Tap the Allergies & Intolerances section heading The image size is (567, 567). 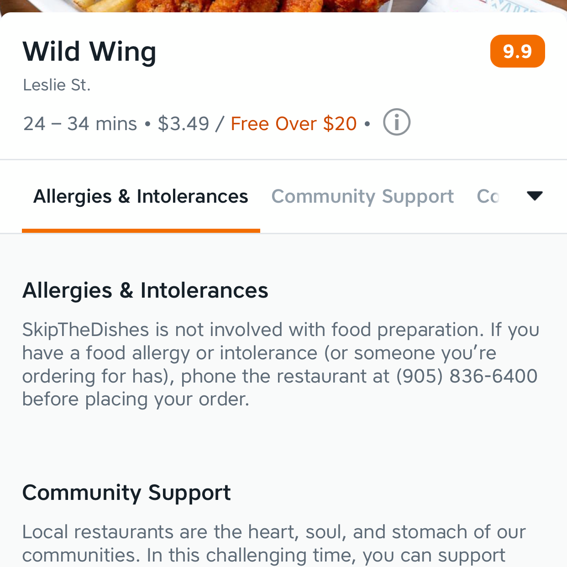click(x=145, y=290)
